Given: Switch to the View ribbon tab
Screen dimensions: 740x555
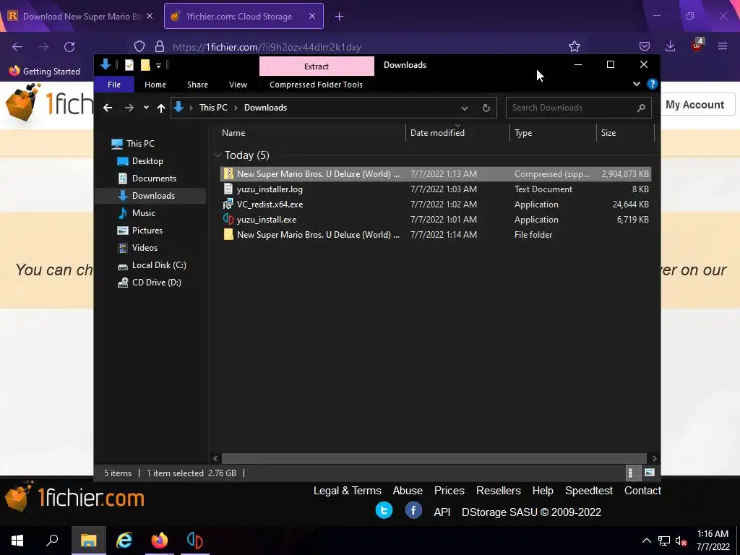Looking at the screenshot, I should pos(238,85).
